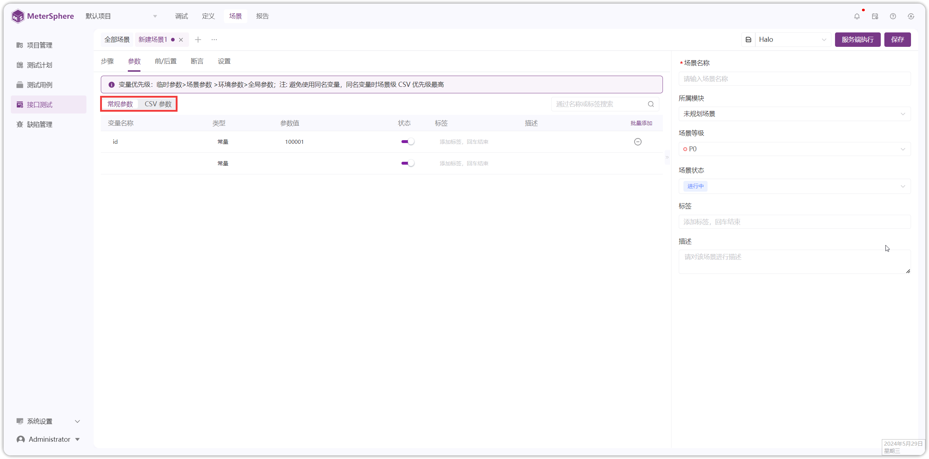Open 项目管理 in the sidebar
This screenshot has width=929, height=459.
pos(48,45)
